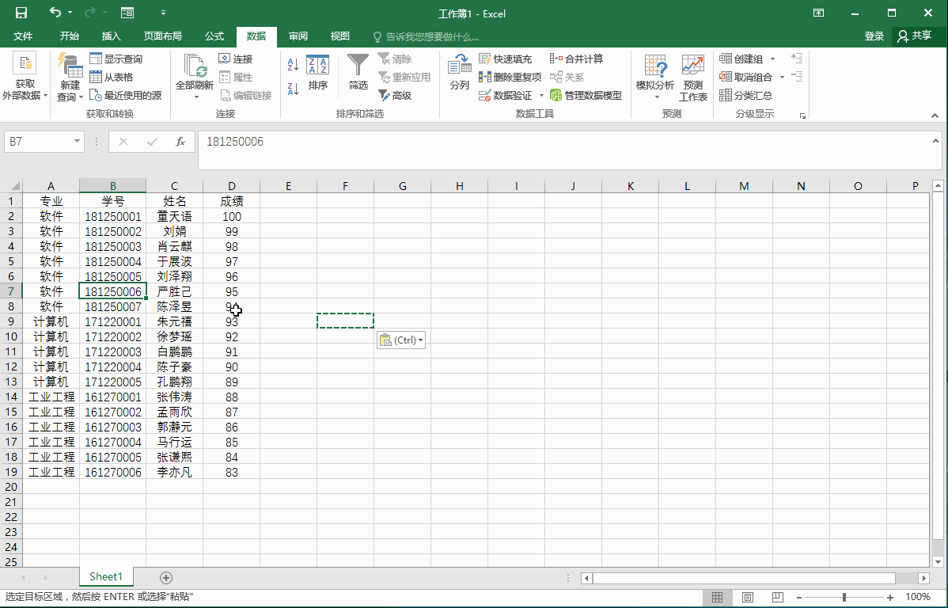Screen dimensions: 948x608
Task: Click the Share (共享) button
Action: click(916, 36)
